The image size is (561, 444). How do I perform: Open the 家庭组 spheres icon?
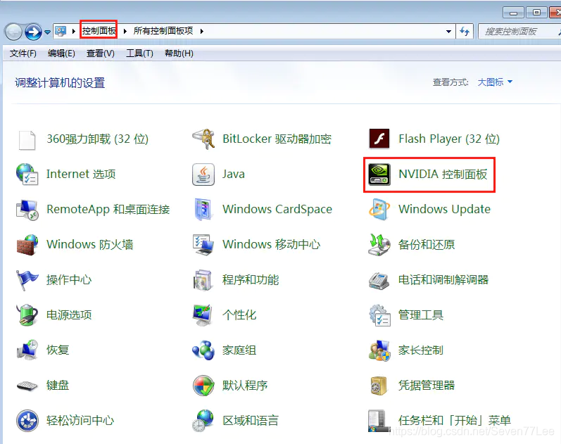(x=203, y=350)
